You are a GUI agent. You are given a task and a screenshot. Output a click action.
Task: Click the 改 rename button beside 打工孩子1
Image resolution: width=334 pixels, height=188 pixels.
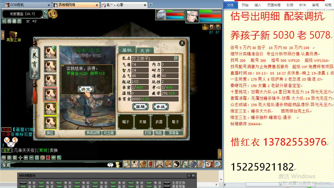[176, 59]
